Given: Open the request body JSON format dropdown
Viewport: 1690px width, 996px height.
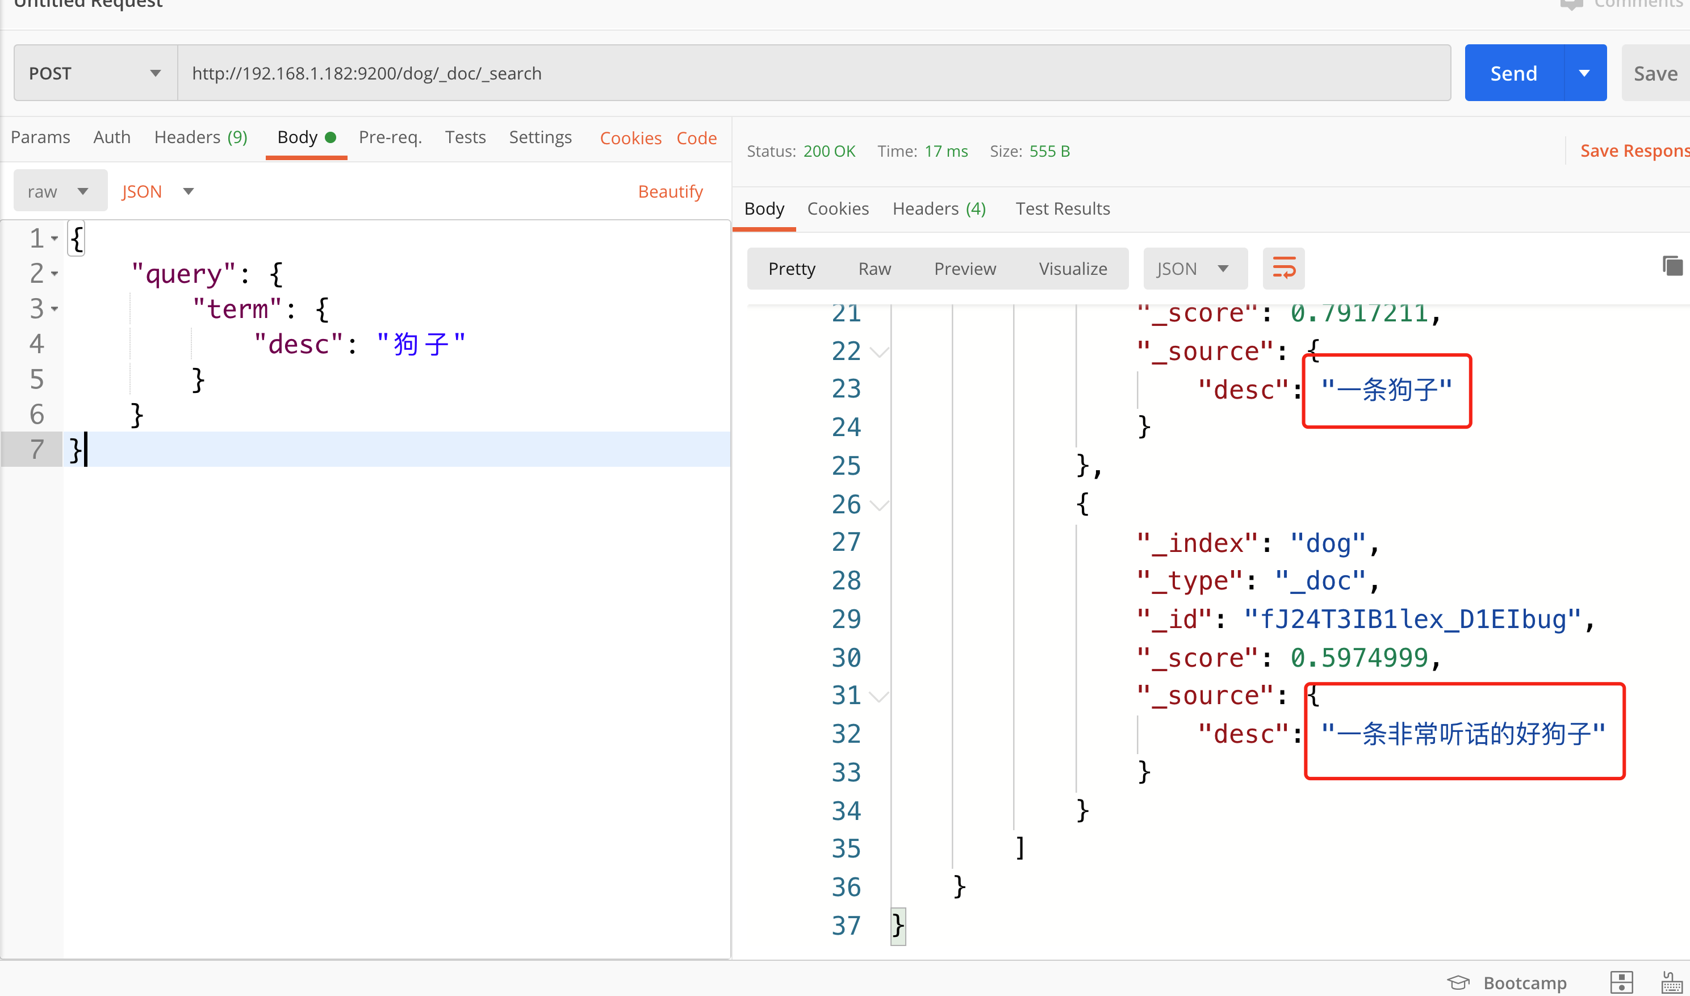Looking at the screenshot, I should click(158, 191).
